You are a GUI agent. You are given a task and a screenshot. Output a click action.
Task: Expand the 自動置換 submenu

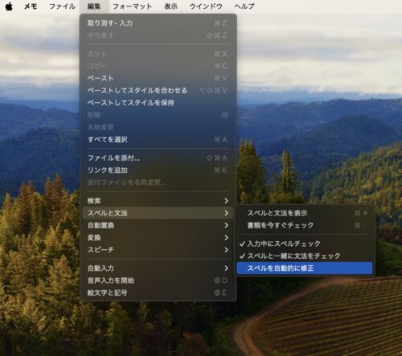pos(158,225)
